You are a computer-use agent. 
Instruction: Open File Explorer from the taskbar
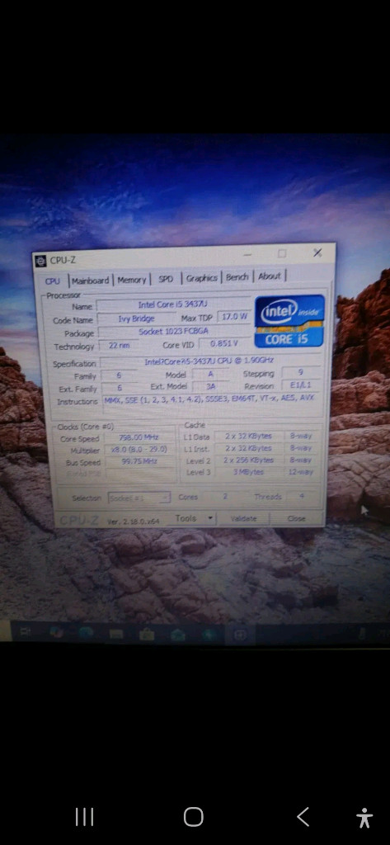(x=116, y=634)
